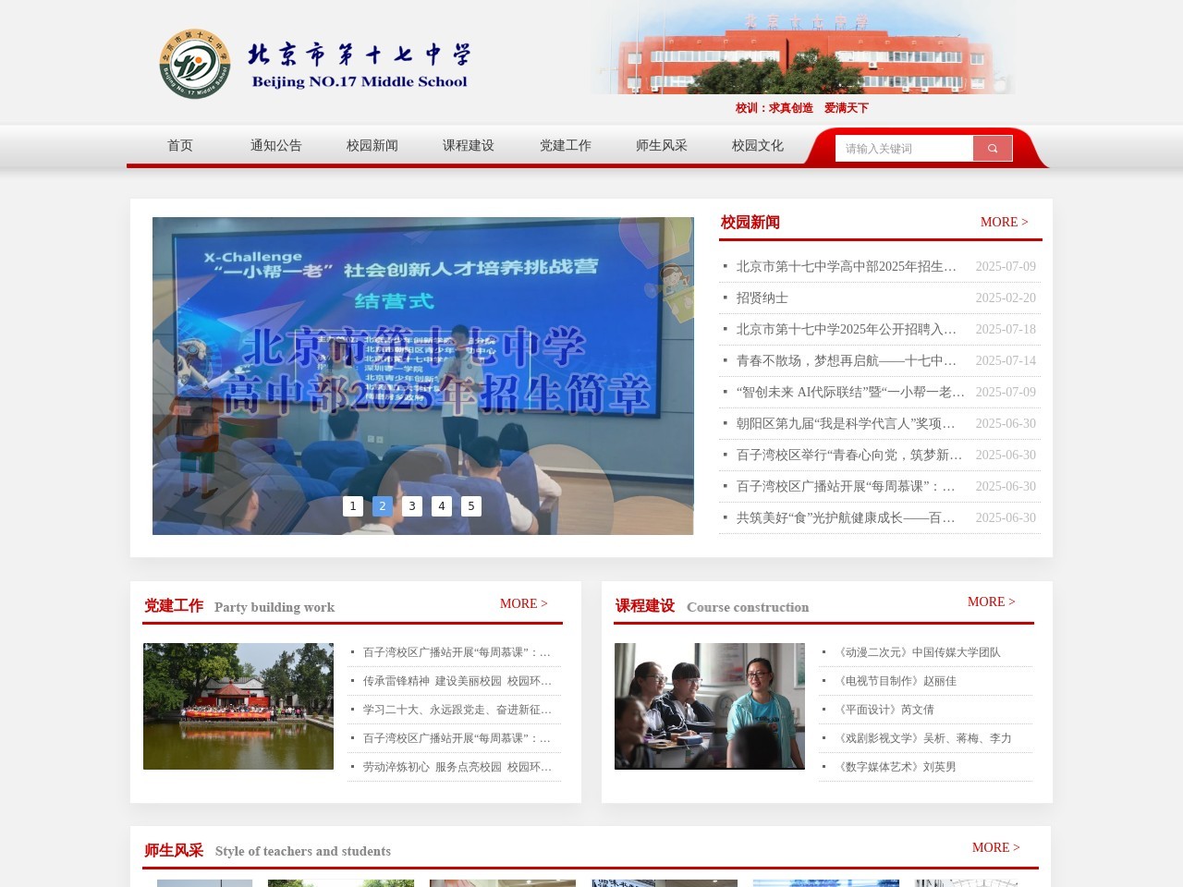Open MORE in 校园新闻 section
Screen dimensions: 1183x887
(1004, 222)
